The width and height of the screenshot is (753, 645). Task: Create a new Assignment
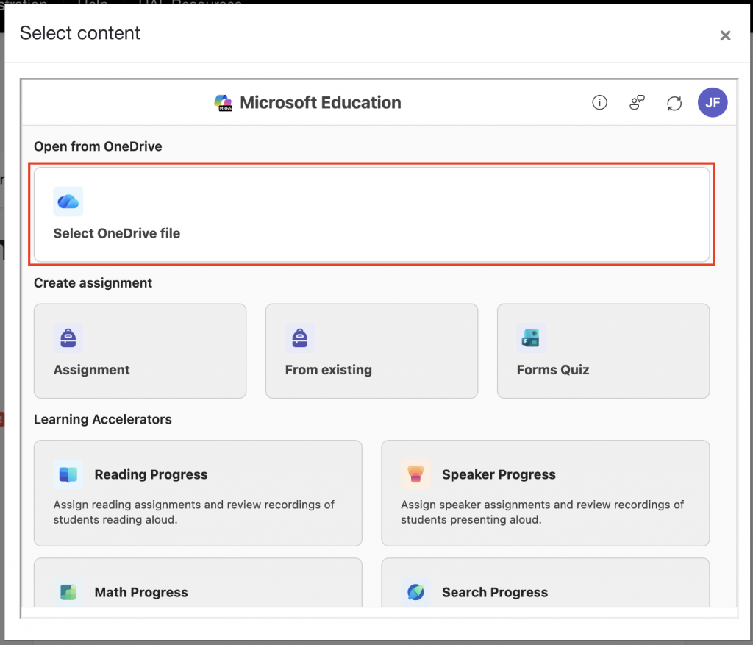(140, 352)
